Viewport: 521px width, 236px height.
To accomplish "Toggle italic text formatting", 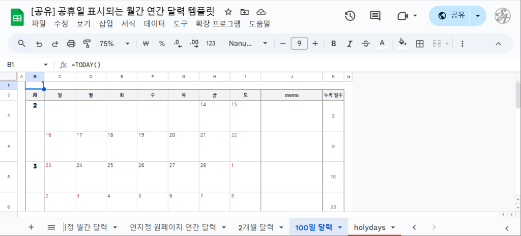I will (350, 44).
